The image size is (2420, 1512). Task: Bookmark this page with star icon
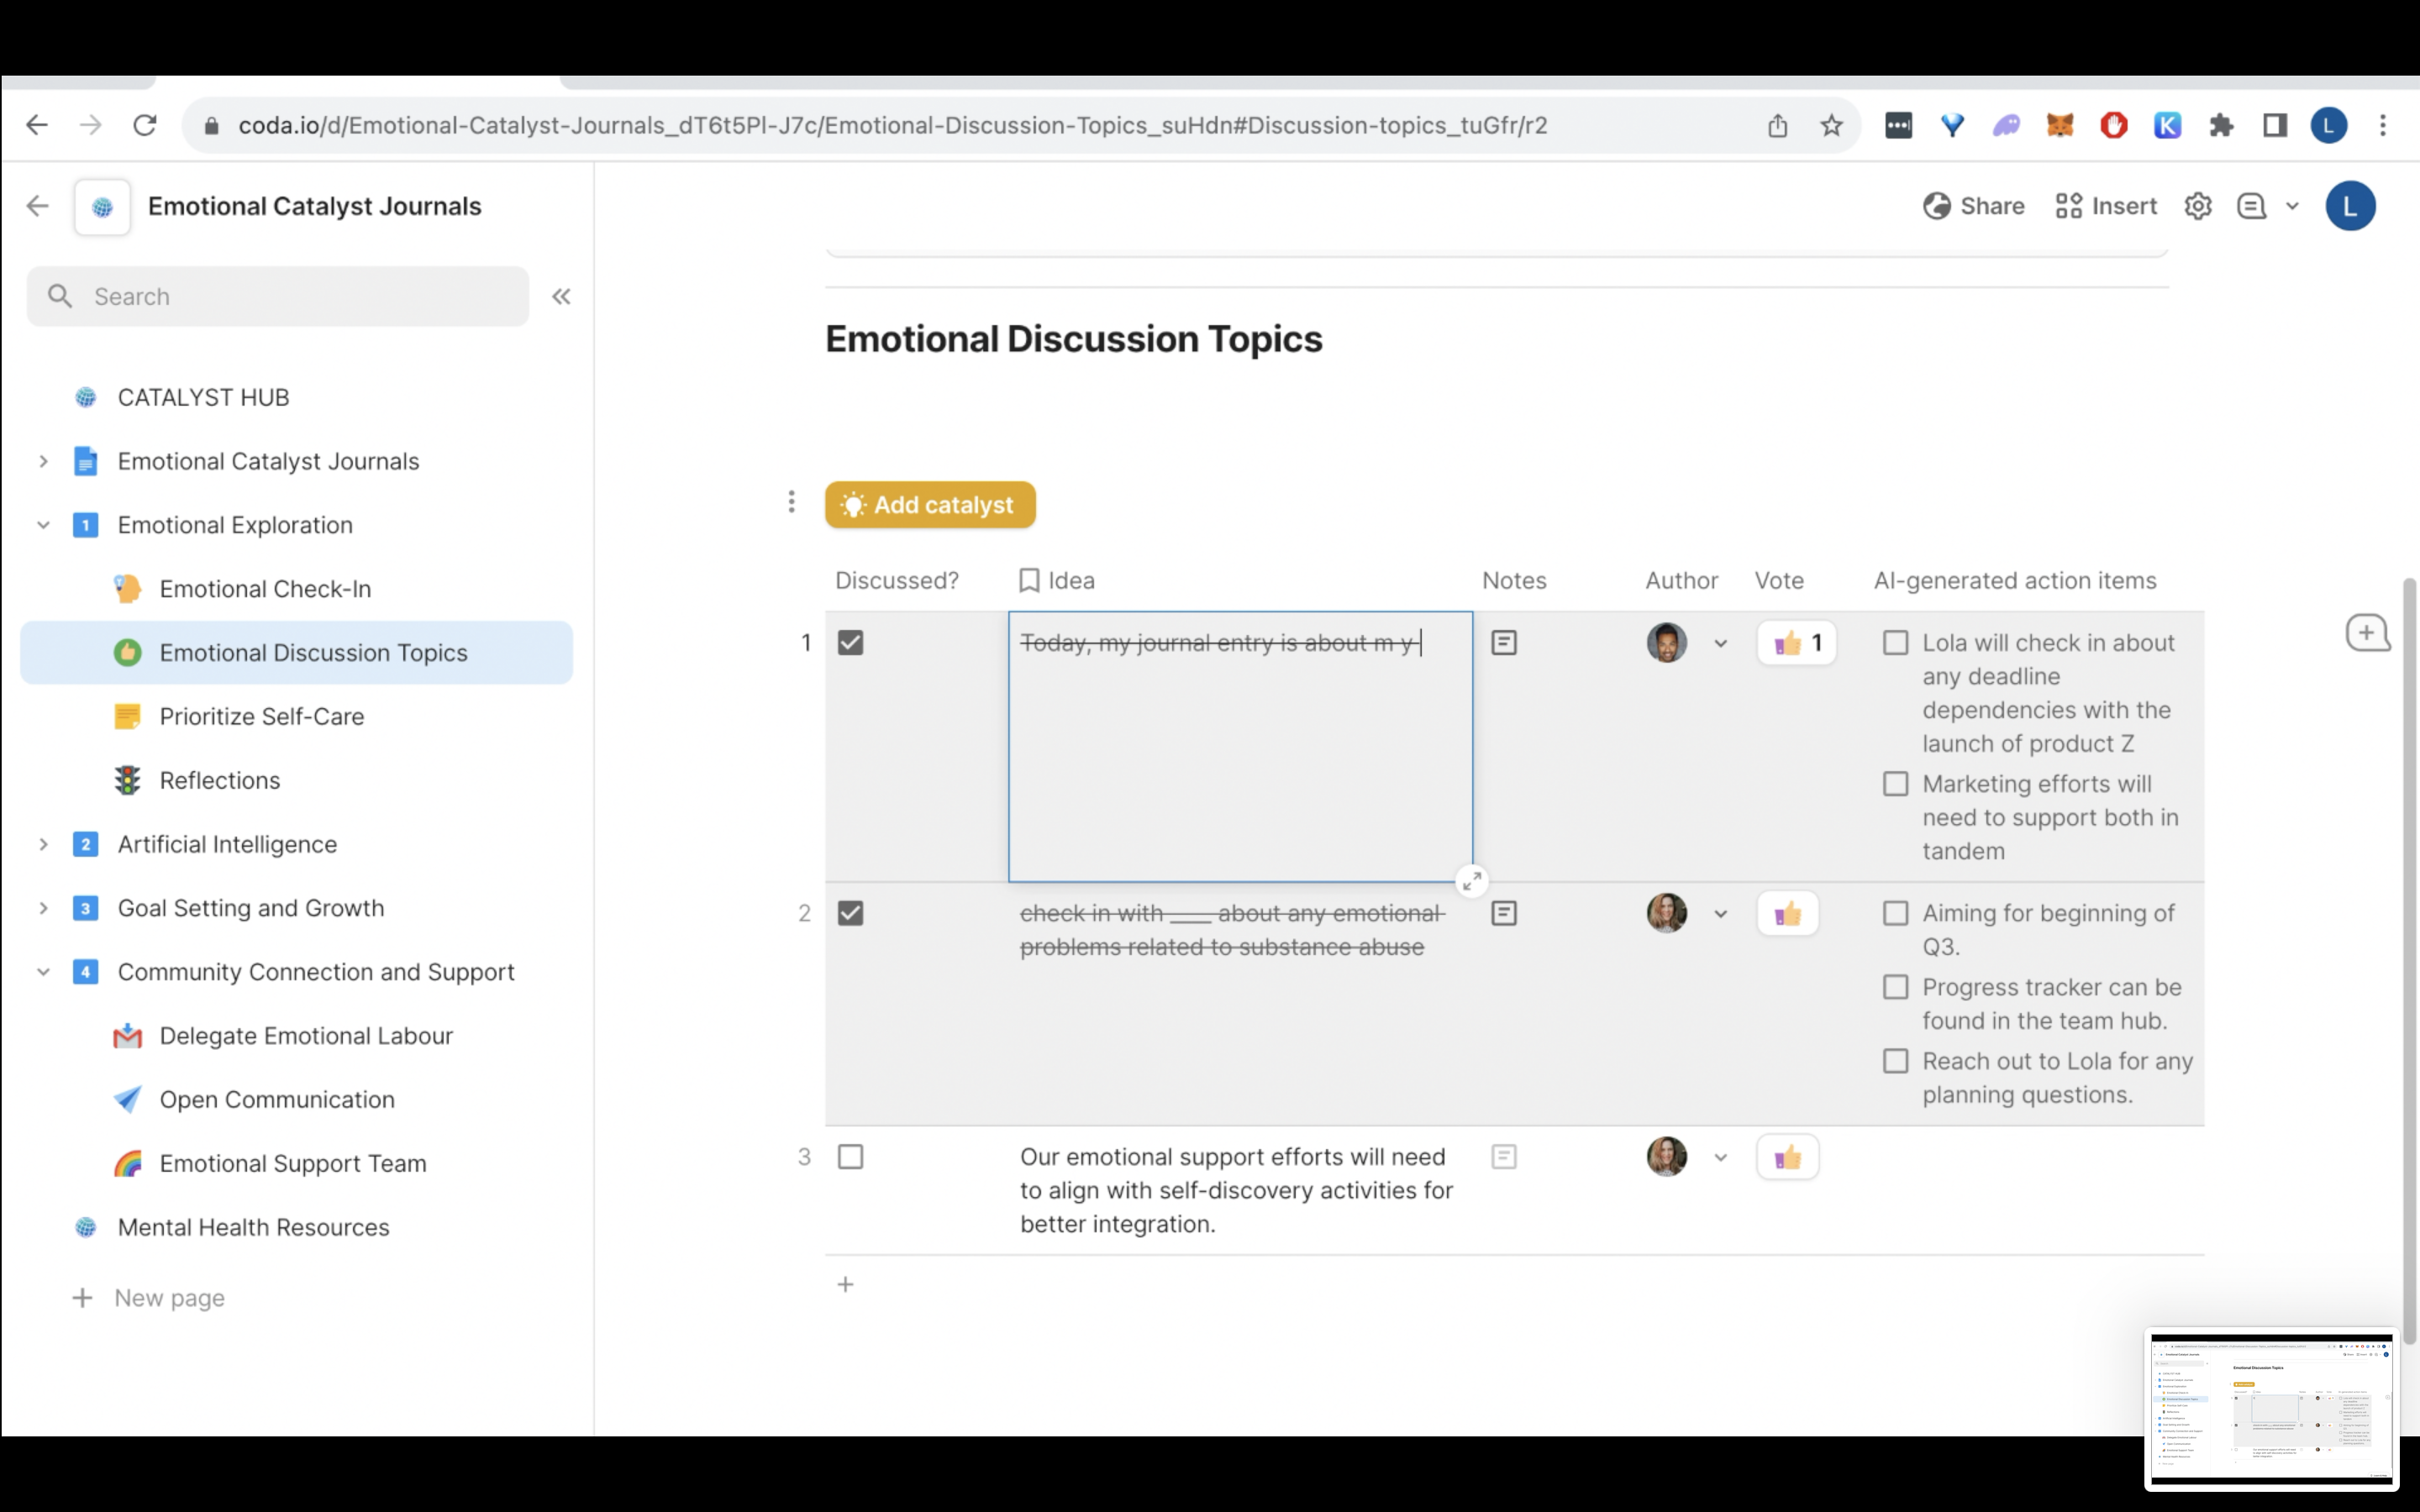[1831, 125]
